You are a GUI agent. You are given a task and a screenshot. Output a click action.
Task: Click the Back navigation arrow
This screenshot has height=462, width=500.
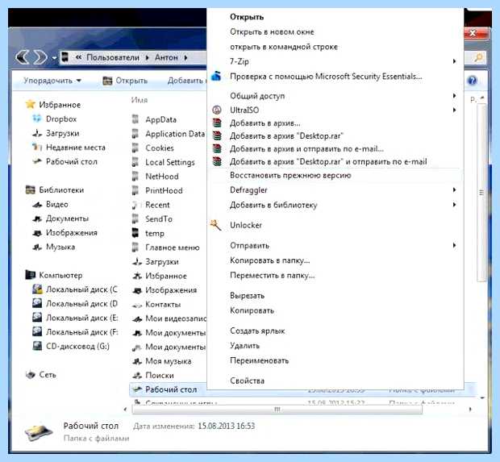tap(23, 58)
